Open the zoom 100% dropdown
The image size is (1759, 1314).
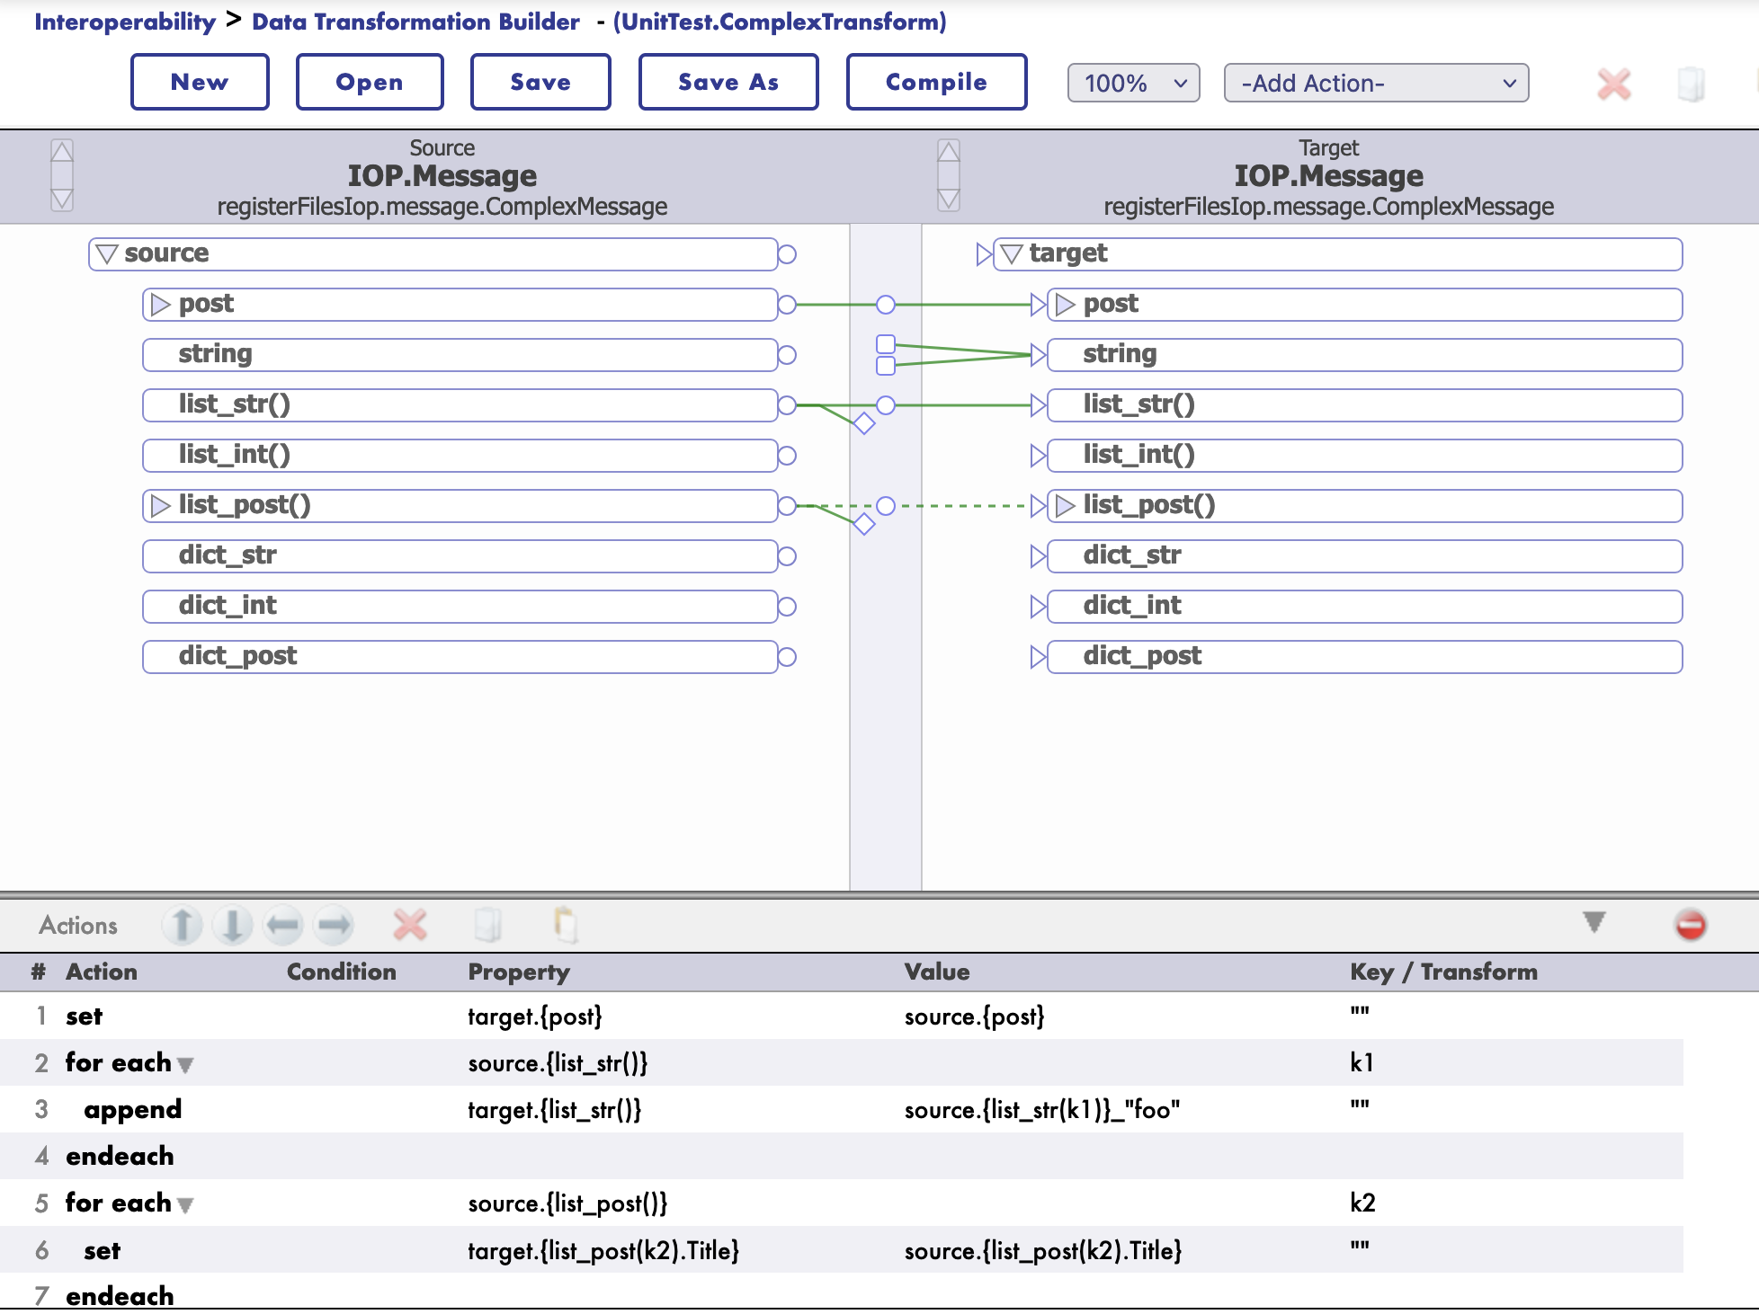[x=1133, y=84]
